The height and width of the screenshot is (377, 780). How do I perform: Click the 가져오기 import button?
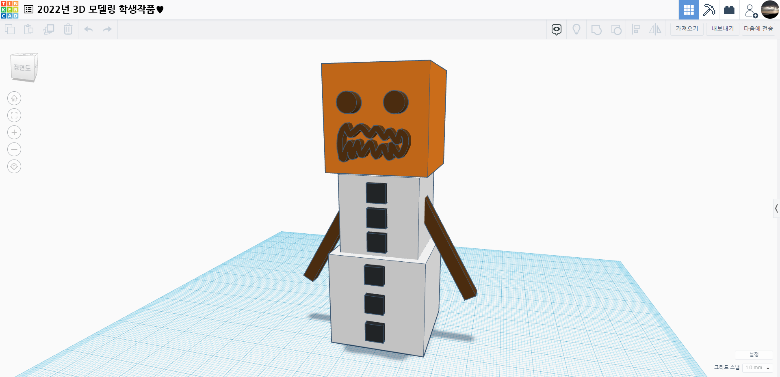pyautogui.click(x=687, y=29)
